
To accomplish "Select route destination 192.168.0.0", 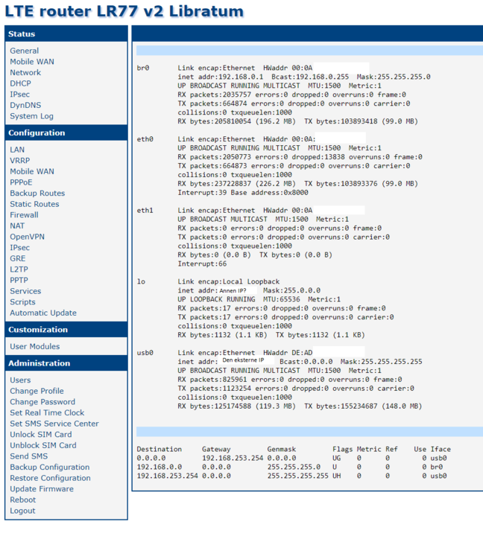I will coord(160,467).
